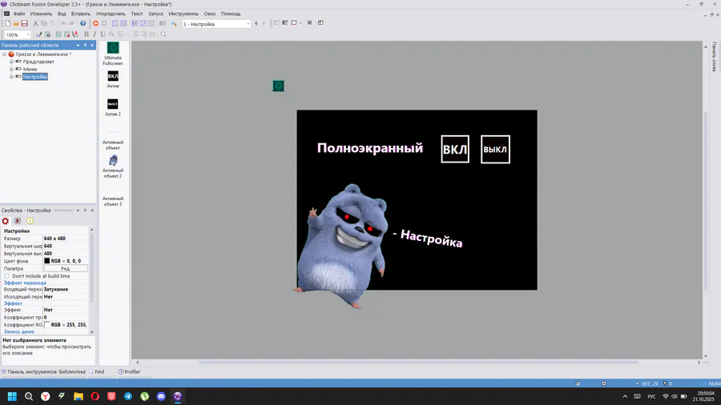The height and width of the screenshot is (405, 721).
Task: Open the Помощь menu
Action: click(231, 14)
